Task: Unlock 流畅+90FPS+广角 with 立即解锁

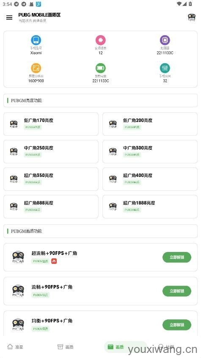Action: point(177,291)
